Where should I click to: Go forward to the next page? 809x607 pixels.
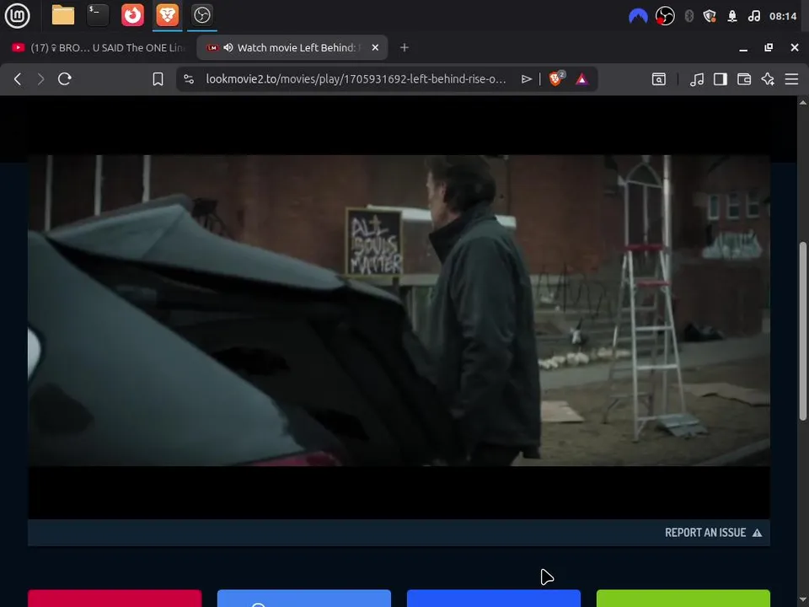click(x=40, y=79)
